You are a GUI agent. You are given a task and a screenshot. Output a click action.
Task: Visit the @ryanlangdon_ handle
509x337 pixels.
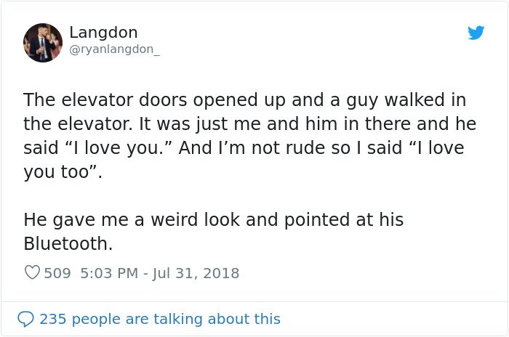114,49
